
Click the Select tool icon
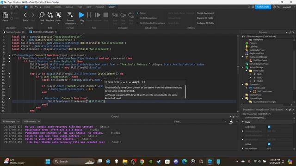pos(58,15)
